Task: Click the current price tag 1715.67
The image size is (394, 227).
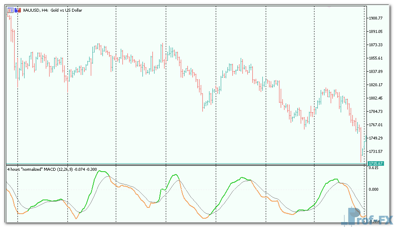Action: (x=376, y=164)
